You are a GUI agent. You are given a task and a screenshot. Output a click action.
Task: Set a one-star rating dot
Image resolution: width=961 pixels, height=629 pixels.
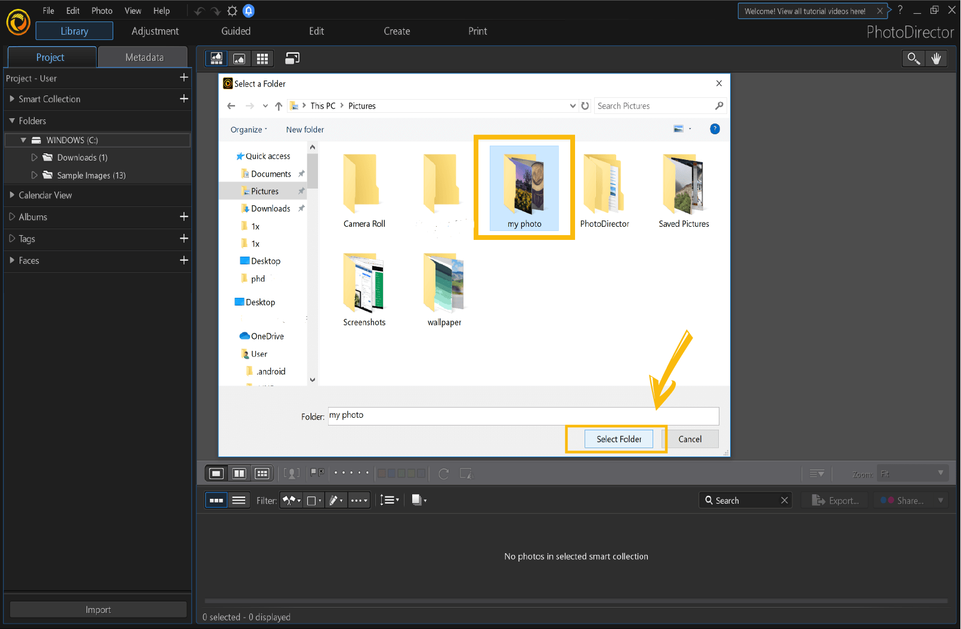337,473
